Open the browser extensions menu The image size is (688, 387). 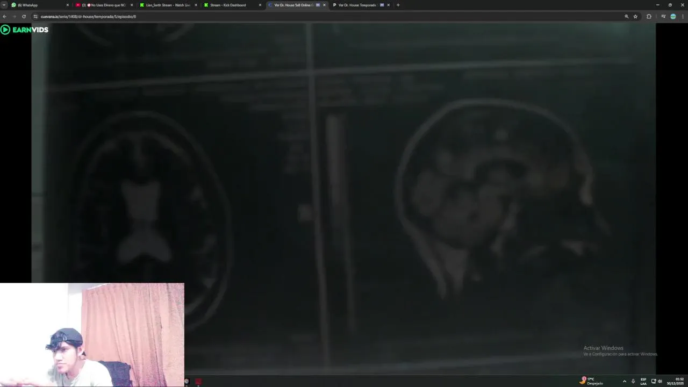649,17
